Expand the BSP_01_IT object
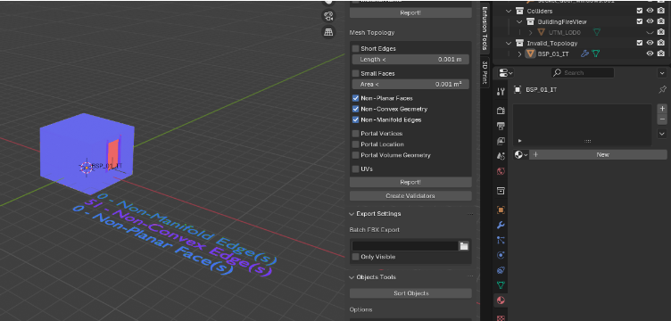 519,53
